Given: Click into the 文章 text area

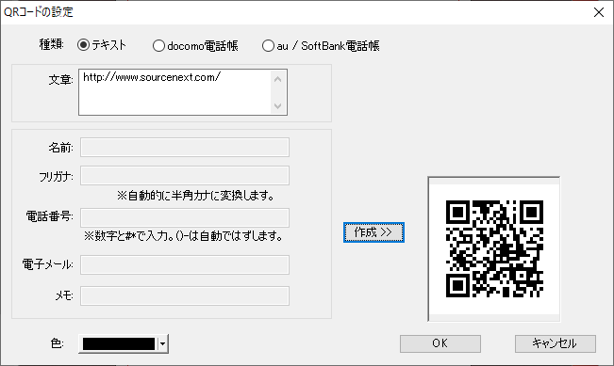Looking at the screenshot, I should [x=174, y=92].
